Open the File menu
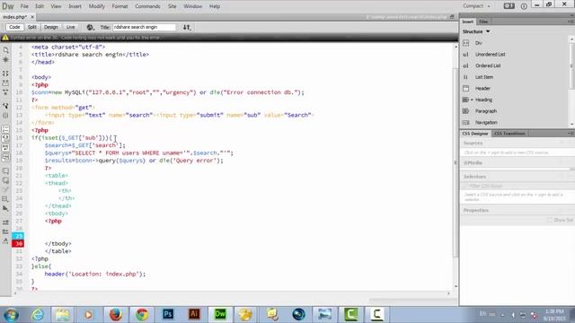 tap(24, 6)
